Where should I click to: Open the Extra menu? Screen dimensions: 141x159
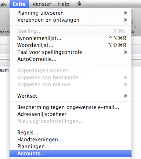click(19, 4)
